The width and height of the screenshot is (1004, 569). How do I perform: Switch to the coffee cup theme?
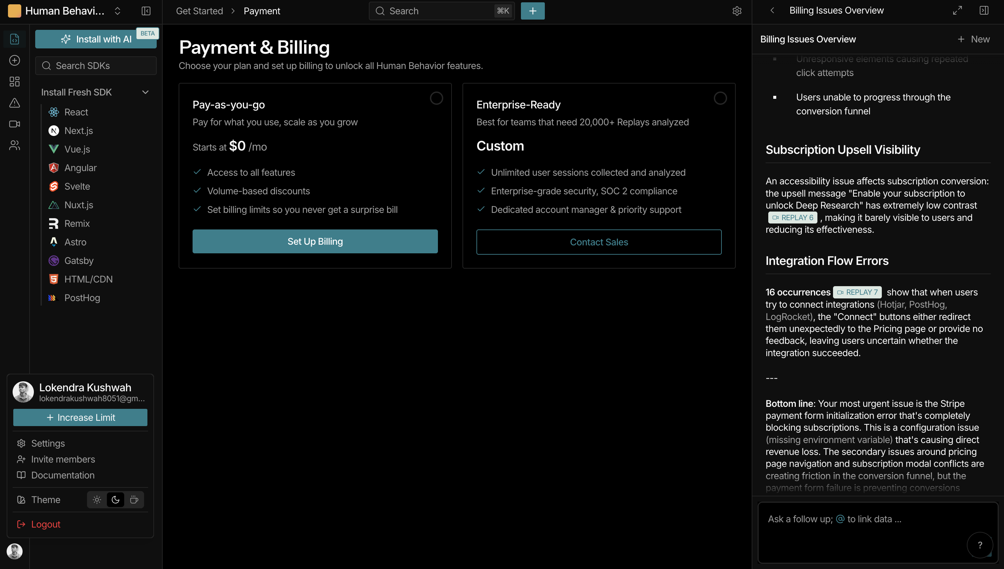pyautogui.click(x=134, y=499)
